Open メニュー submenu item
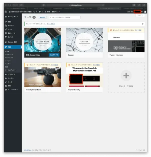Image resolution: width=151 pixels, height=157 pixels. [8, 61]
